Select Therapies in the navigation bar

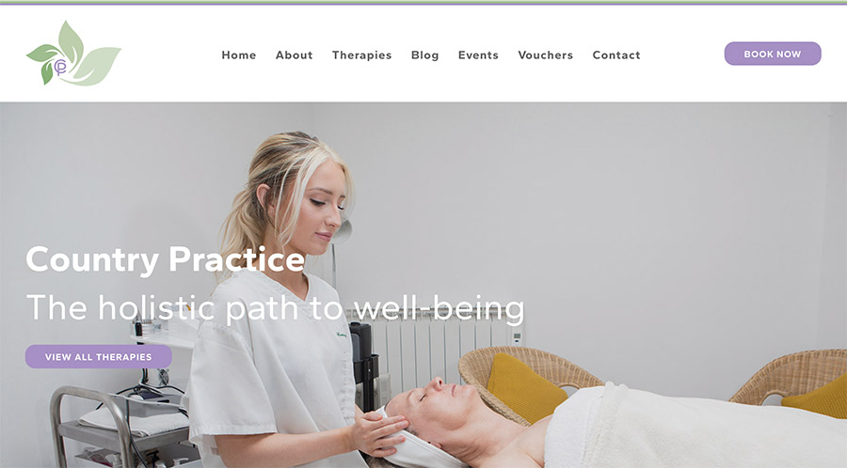tap(361, 55)
